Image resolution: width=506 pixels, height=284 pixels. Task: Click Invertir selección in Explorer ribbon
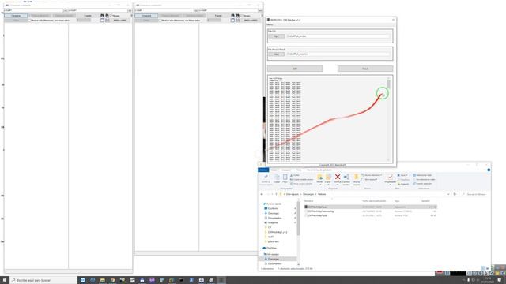tap(422, 184)
